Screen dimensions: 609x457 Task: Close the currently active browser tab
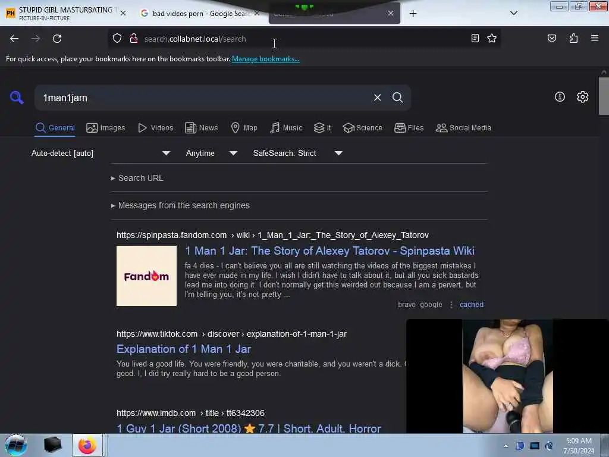[x=390, y=13]
